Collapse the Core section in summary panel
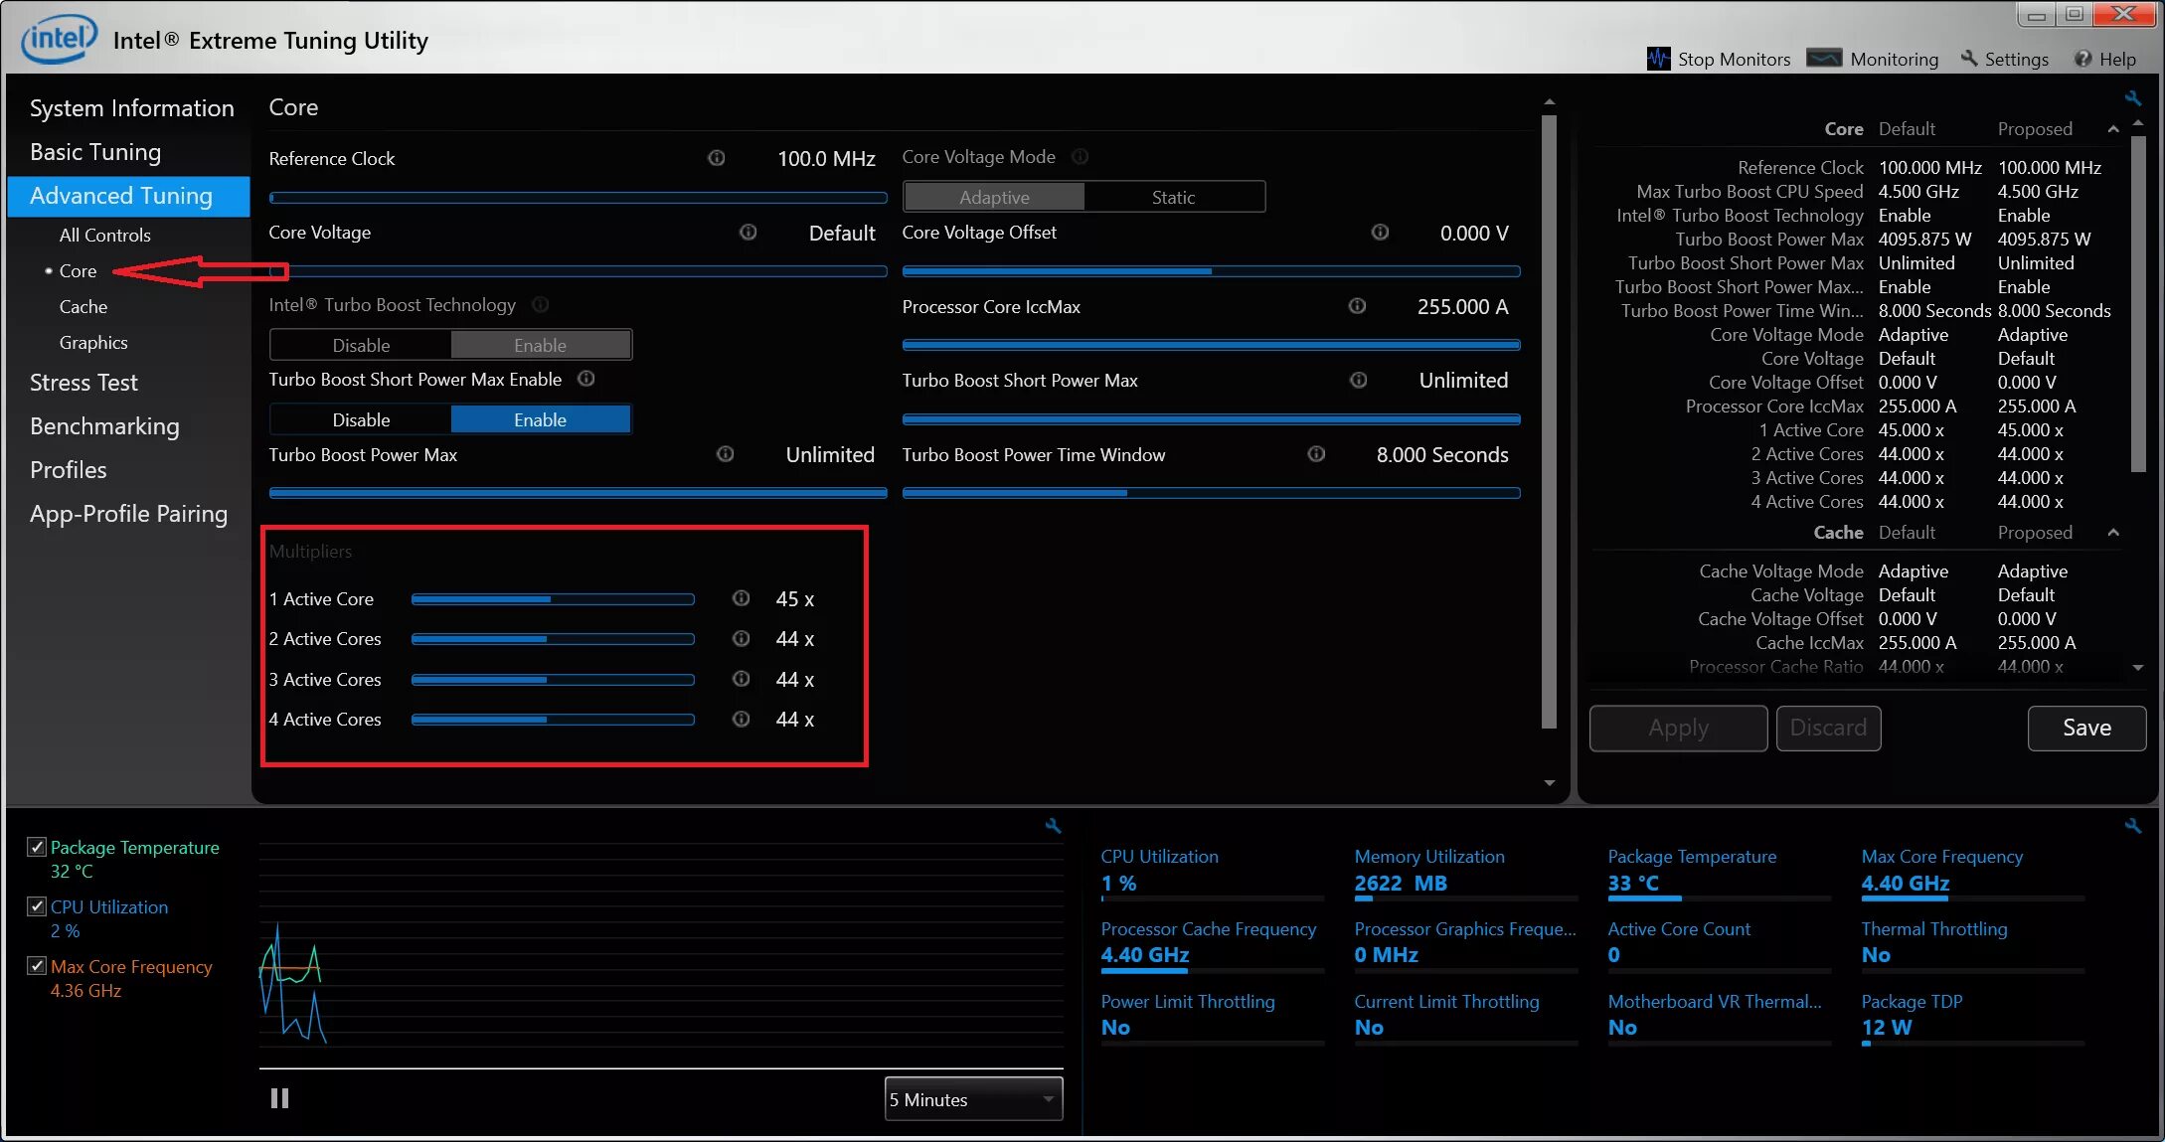Screen dimensions: 2165x1142 click(2113, 129)
